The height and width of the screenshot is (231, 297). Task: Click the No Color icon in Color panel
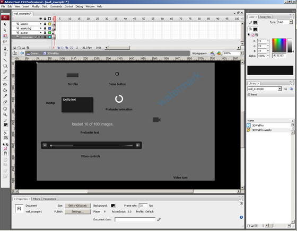[252, 35]
